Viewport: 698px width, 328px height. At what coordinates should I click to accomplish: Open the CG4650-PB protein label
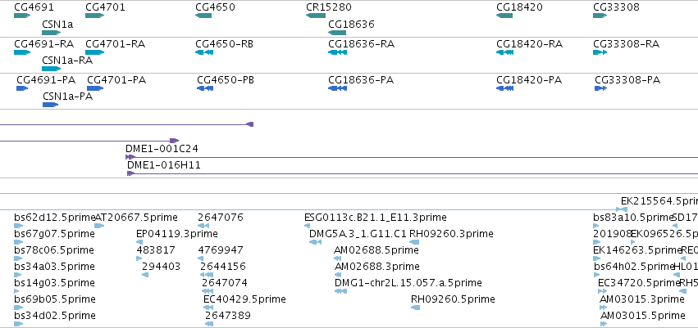pos(226,80)
